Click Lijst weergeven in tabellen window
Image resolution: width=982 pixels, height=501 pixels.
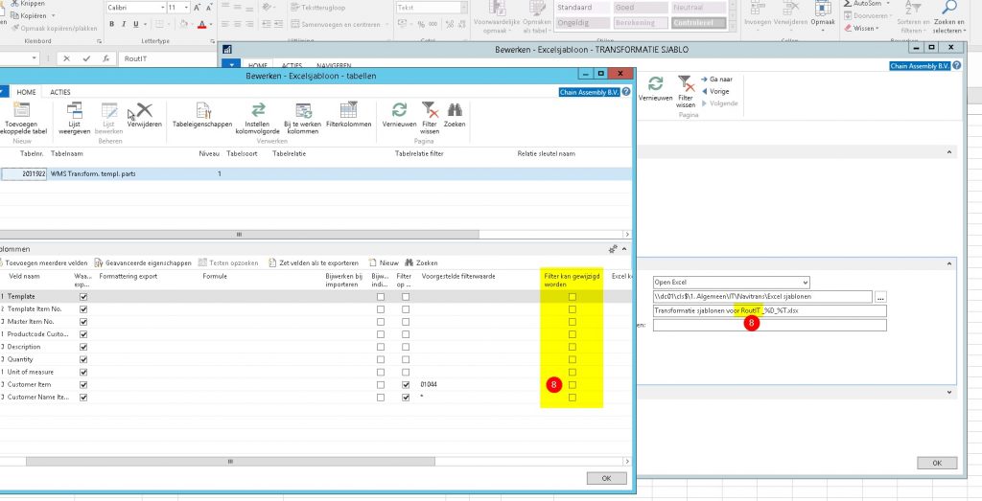point(75,118)
